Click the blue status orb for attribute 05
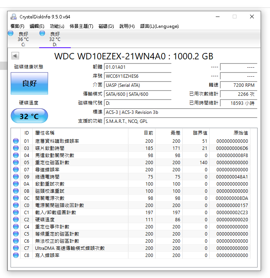Image resolution: width=270 pixels, height=278 pixels. click(x=16, y=162)
